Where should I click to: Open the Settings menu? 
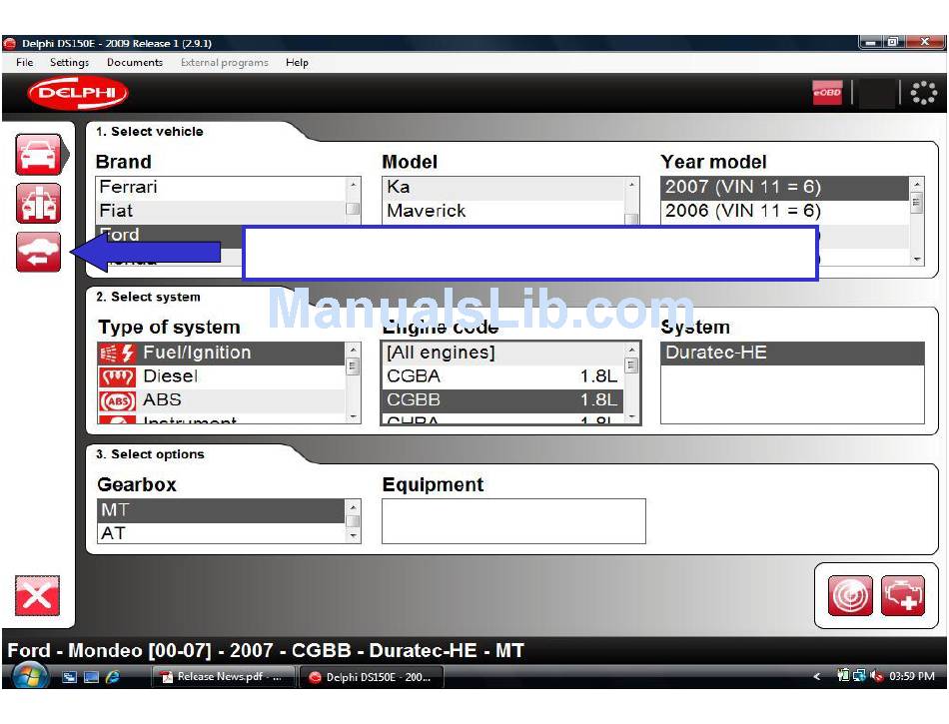[x=69, y=62]
